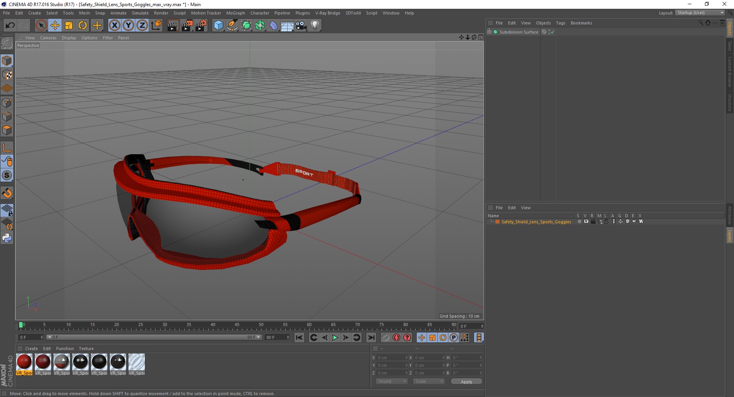Open the Python script icon
Viewport: 734px width, 397px height.
[x=7, y=238]
